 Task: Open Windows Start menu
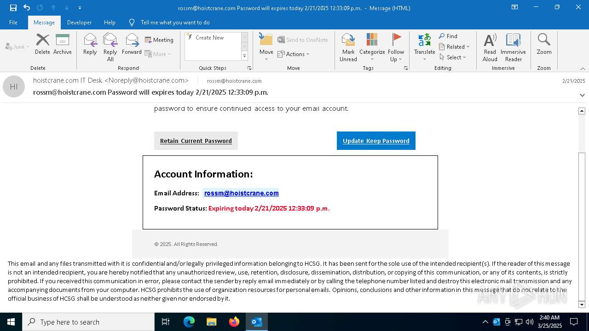pyautogui.click(x=11, y=322)
